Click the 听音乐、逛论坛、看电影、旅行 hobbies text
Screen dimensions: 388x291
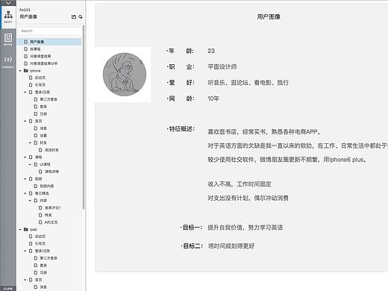pyautogui.click(x=248, y=83)
